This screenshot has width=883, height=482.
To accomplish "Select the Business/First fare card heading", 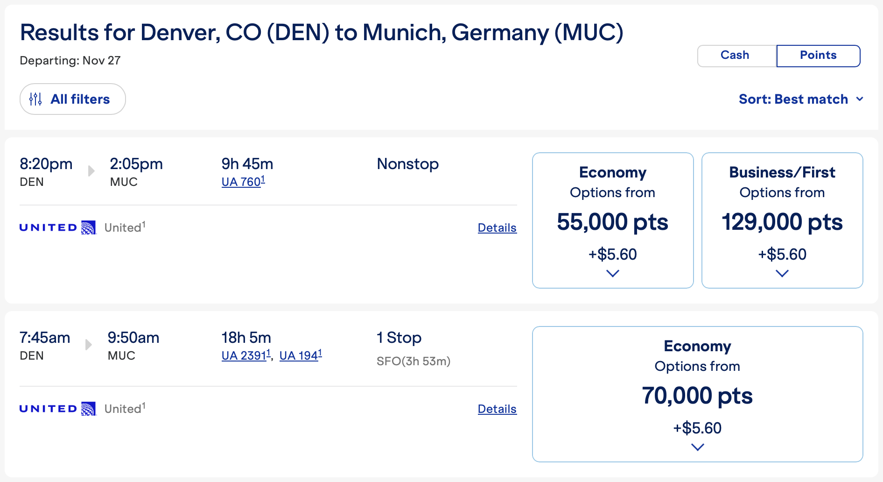I will click(782, 172).
